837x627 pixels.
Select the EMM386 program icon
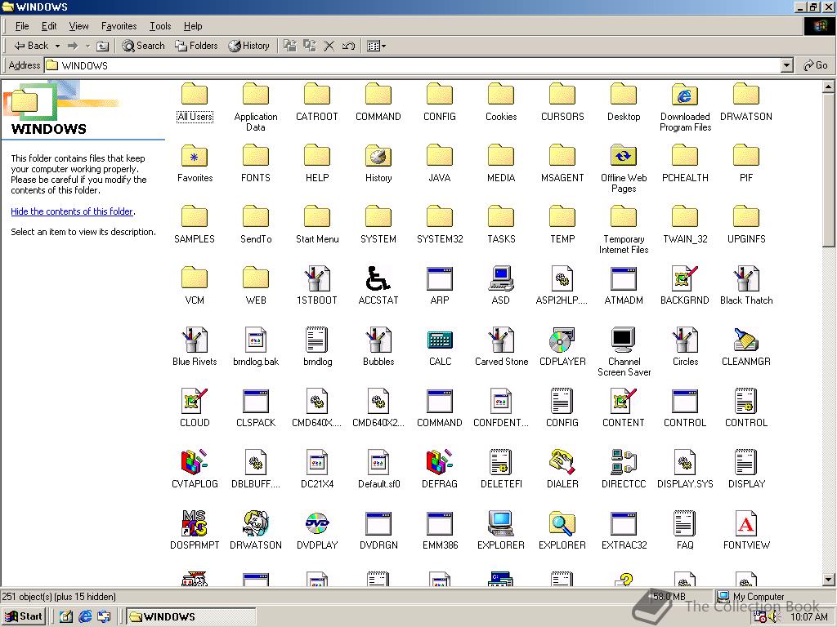point(440,523)
